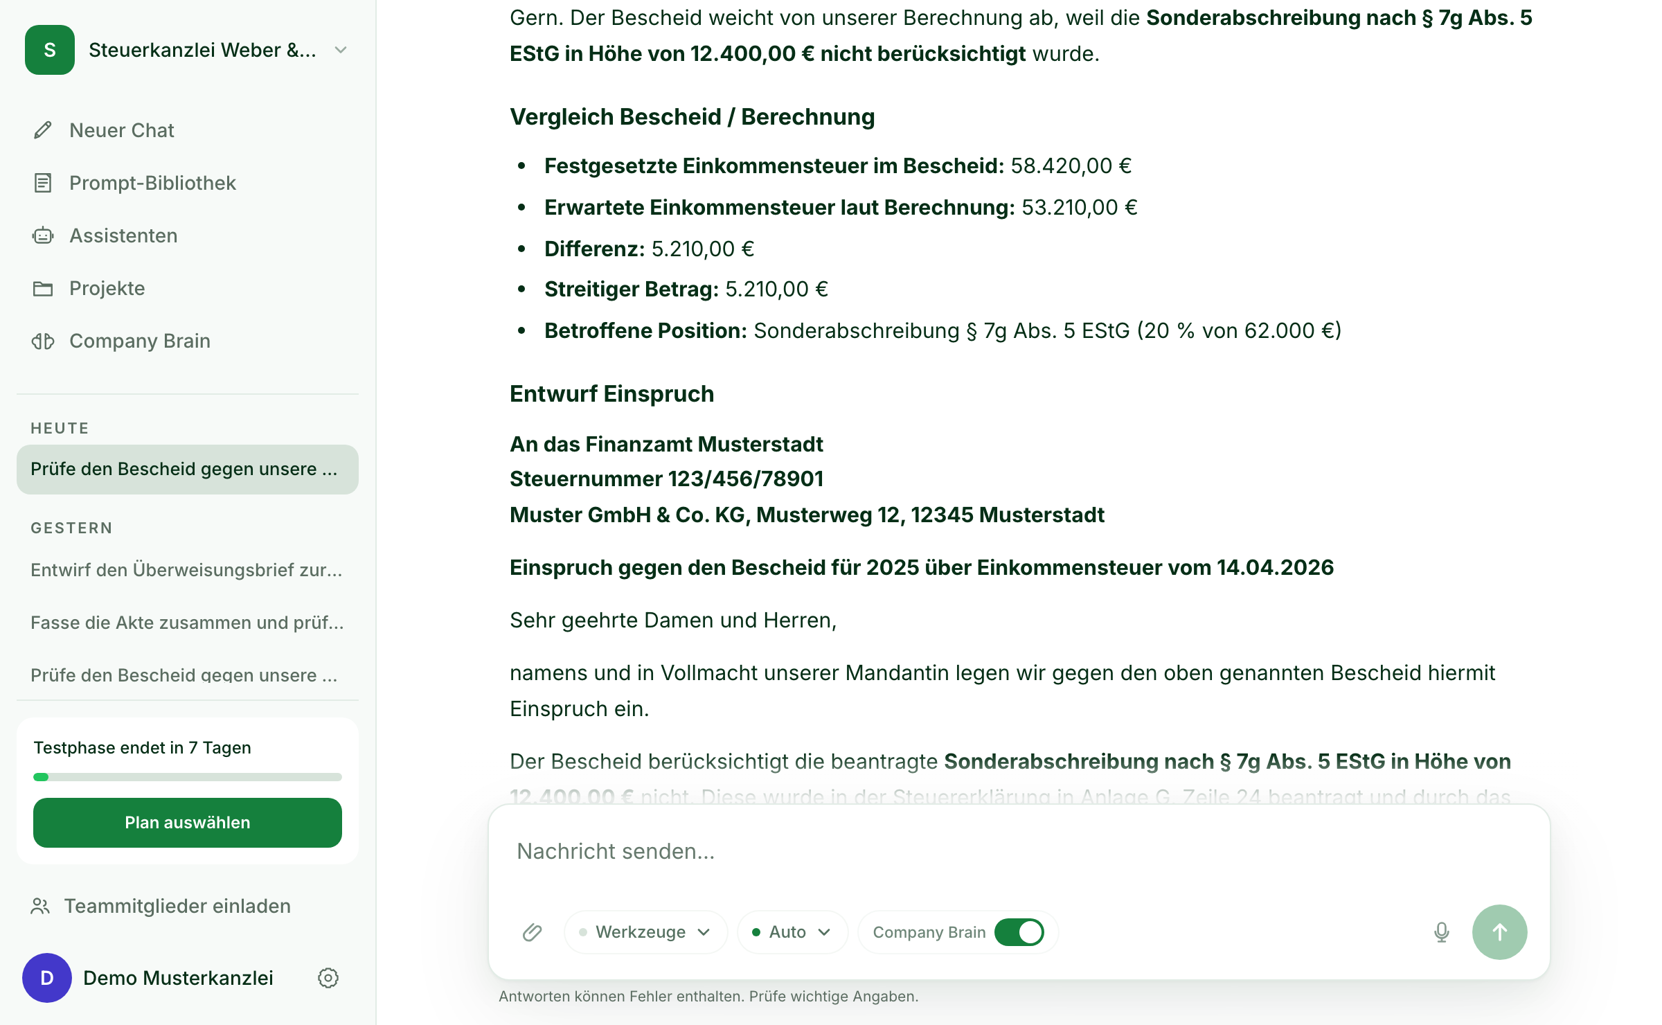Click the green S workspace avatar
Viewport: 1662px width, 1025px height.
50,50
